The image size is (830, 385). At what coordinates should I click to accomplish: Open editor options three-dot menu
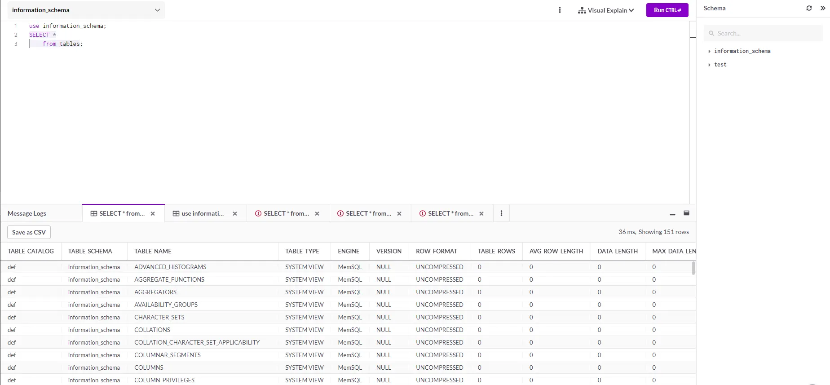point(560,10)
